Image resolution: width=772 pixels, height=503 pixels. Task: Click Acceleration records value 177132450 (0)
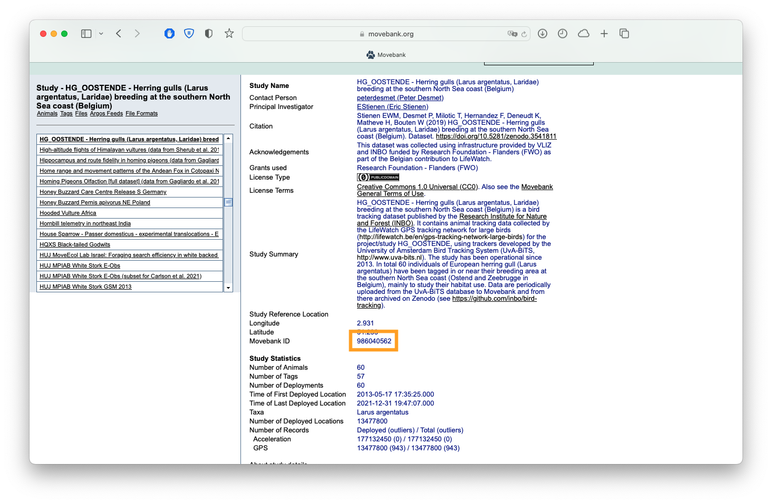click(404, 439)
